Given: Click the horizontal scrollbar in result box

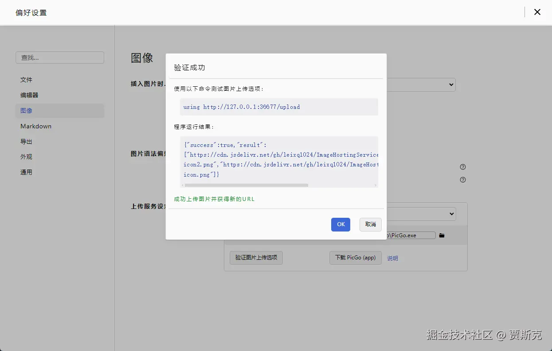Looking at the screenshot, I should pyautogui.click(x=246, y=185).
